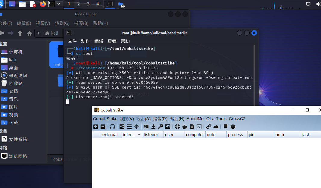This screenshot has height=188, width=321.
Task: Click Thunar home folder toolbar icon
Action: tap(30, 33)
